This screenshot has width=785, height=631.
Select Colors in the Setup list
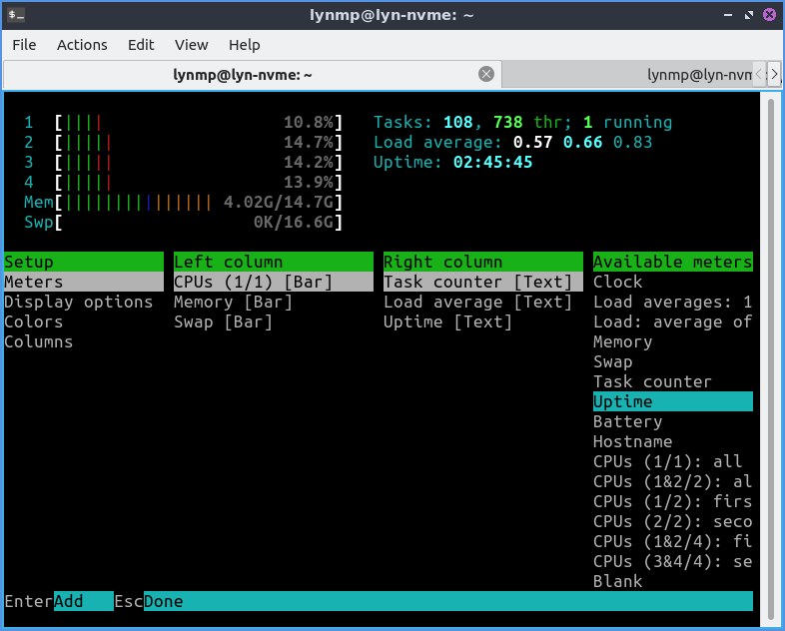point(34,321)
